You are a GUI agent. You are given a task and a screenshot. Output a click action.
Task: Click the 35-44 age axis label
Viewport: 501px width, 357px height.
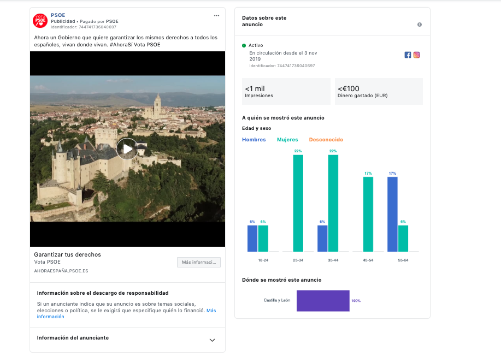(333, 260)
